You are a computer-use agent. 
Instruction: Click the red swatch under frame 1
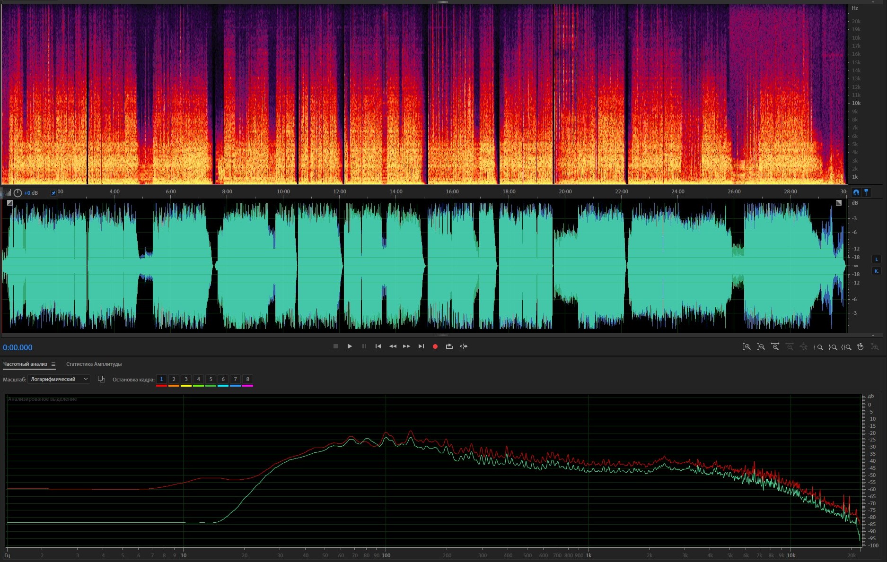point(161,386)
